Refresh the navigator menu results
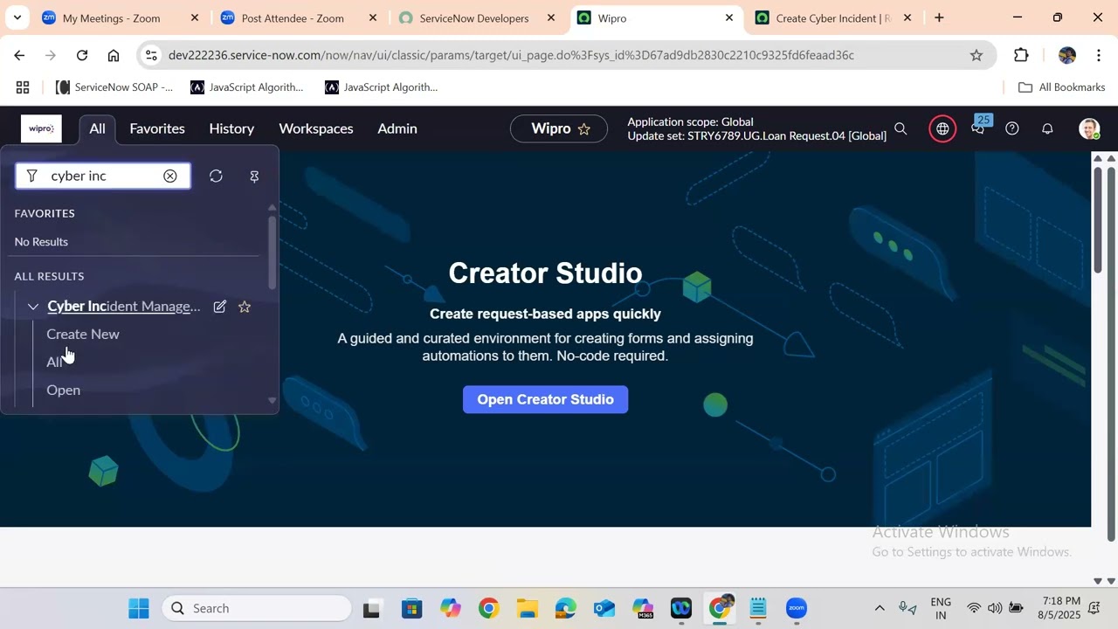Viewport: 1118px width, 629px height. pyautogui.click(x=216, y=176)
